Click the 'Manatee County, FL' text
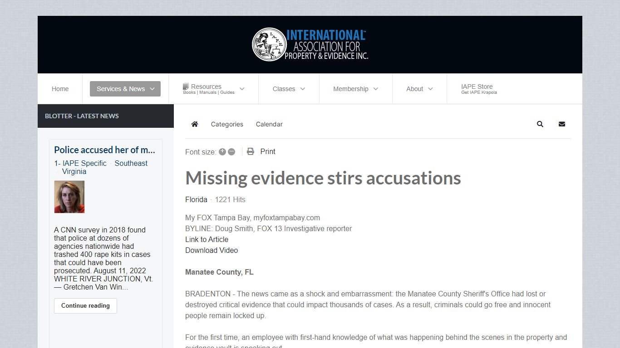Screen dimensions: 620x348 point(219,272)
